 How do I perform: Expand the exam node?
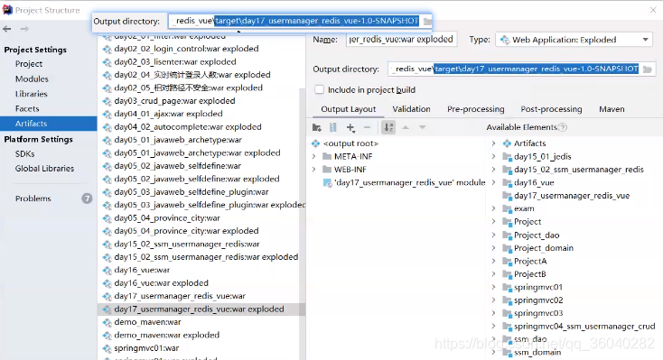click(x=493, y=208)
